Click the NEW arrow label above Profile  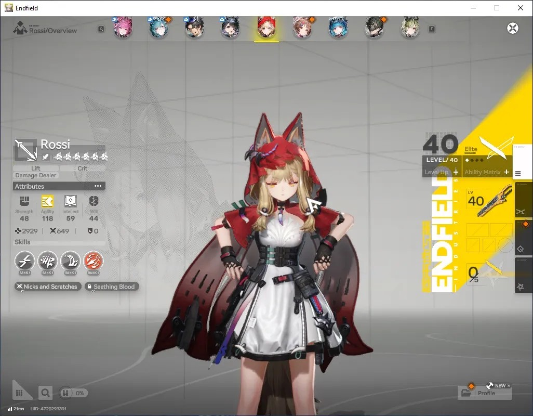(x=499, y=385)
